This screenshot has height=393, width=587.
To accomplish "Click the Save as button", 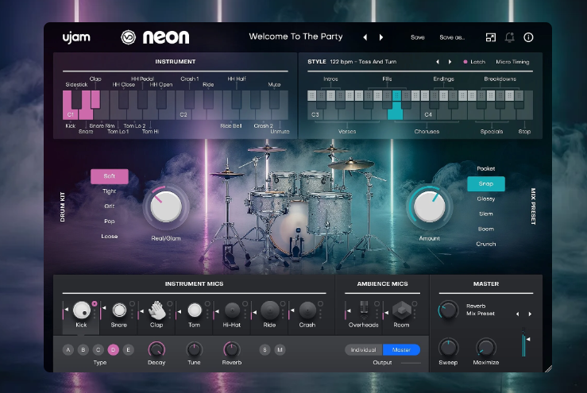I will click(452, 37).
